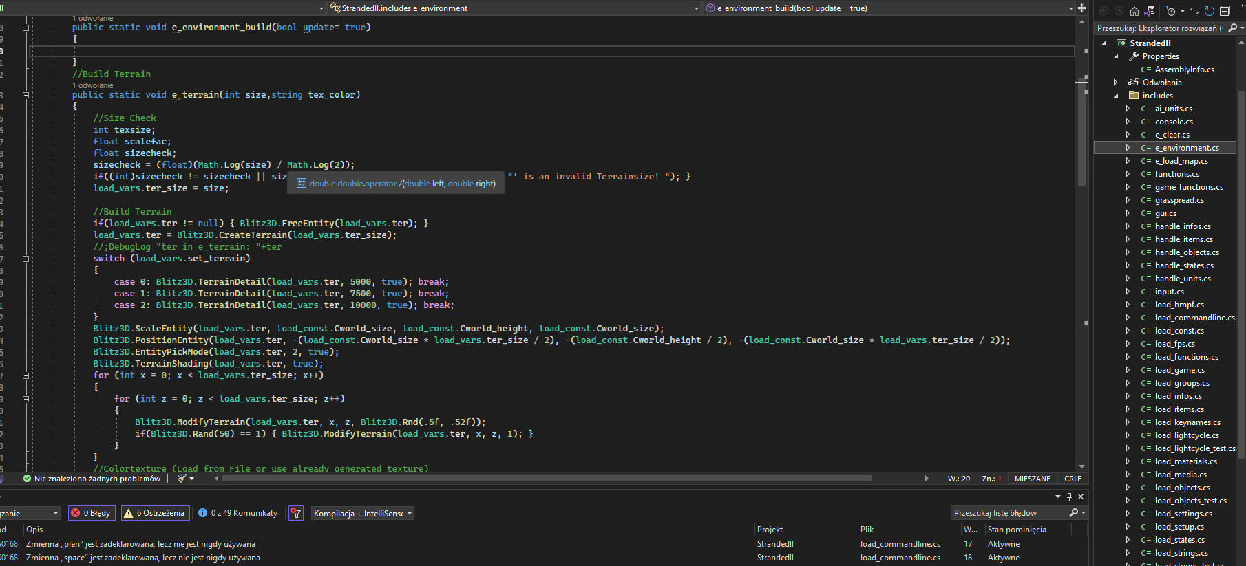Sort error list by the Projekt column
Image resolution: width=1246 pixels, height=566 pixels.
770,530
